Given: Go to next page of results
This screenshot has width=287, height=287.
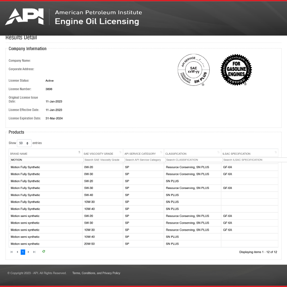Looking at the screenshot, I should click(x=28, y=252).
